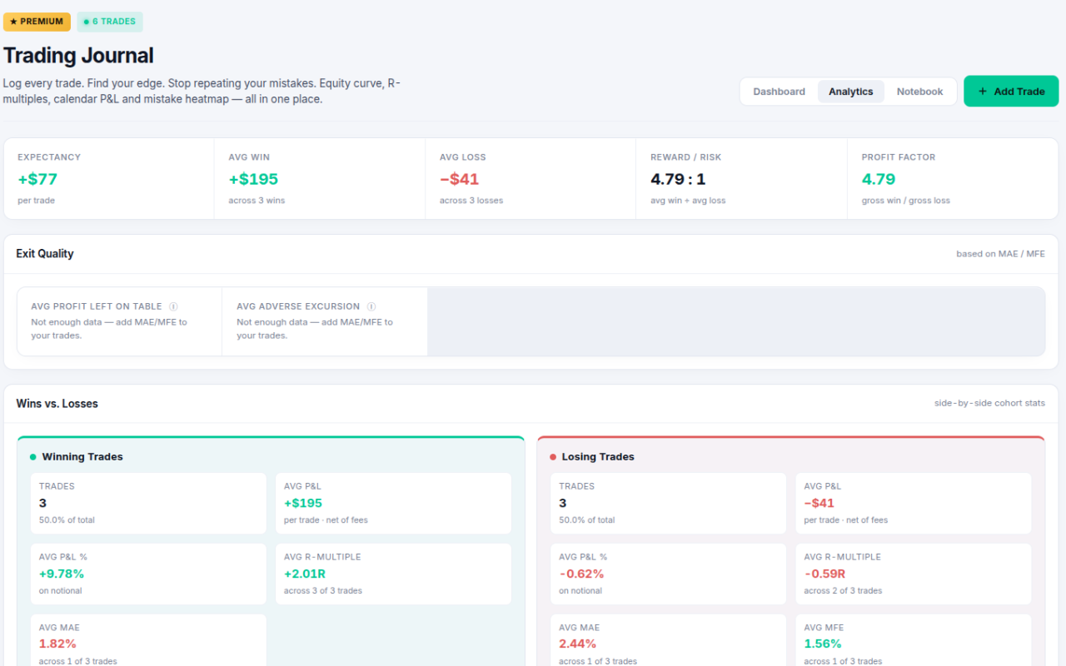Click the Avg Win +$195 stat card value
The image size is (1066, 666).
(253, 179)
